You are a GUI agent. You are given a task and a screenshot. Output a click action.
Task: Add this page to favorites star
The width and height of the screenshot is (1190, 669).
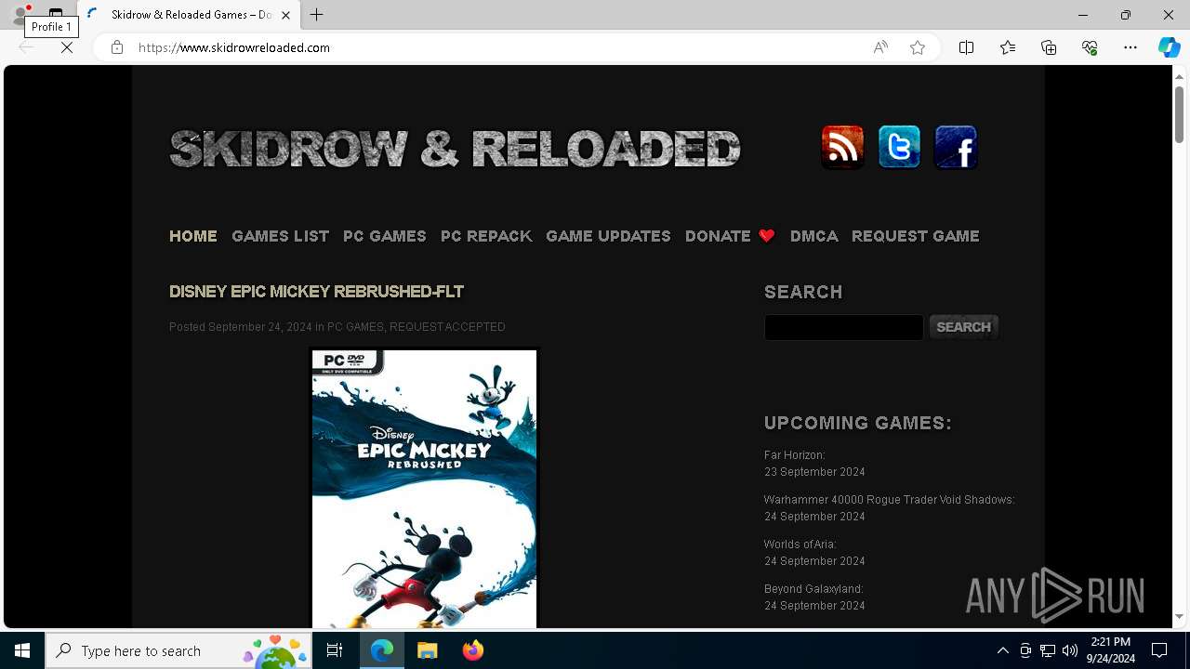coord(918,47)
